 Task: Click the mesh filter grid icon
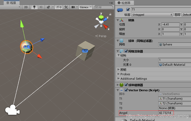coord(122,41)
